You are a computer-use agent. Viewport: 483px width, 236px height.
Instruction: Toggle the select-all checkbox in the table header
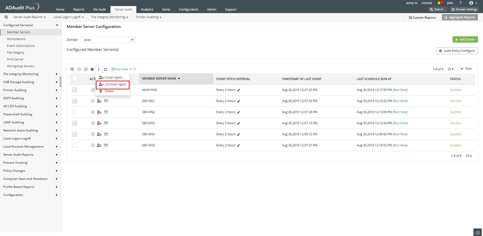point(75,79)
